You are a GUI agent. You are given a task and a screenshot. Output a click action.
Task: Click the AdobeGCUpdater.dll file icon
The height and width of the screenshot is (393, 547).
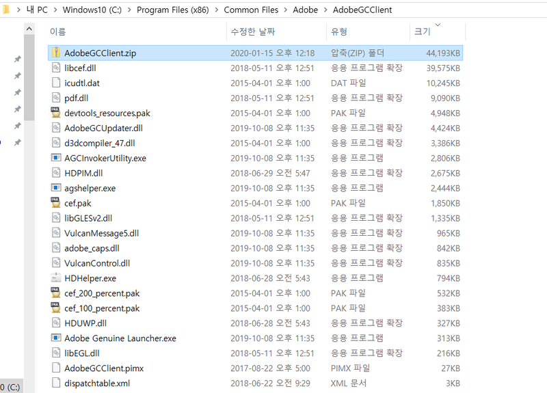56,128
